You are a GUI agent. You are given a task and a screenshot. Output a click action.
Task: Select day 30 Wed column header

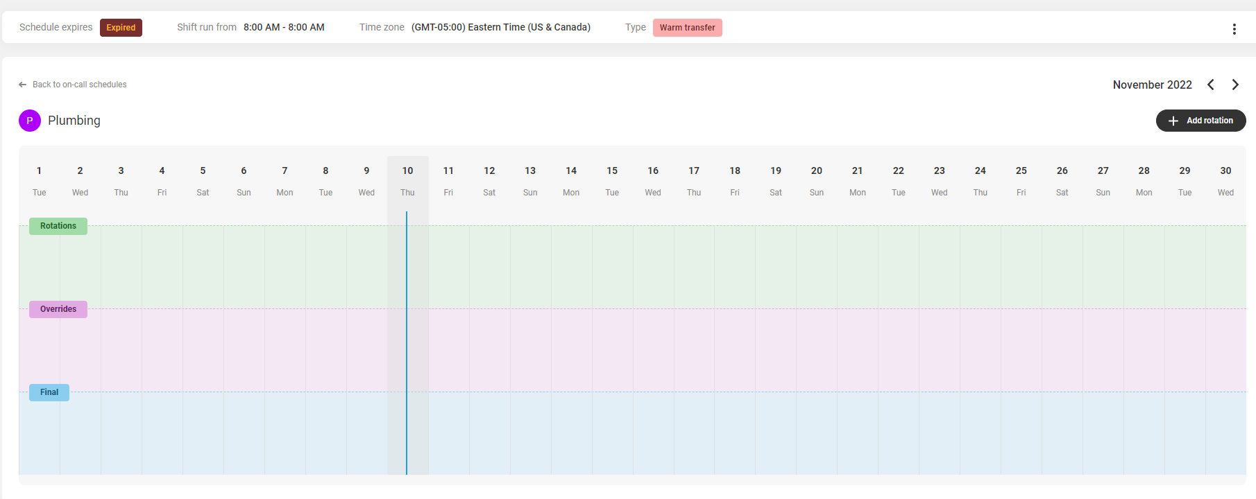tap(1227, 181)
